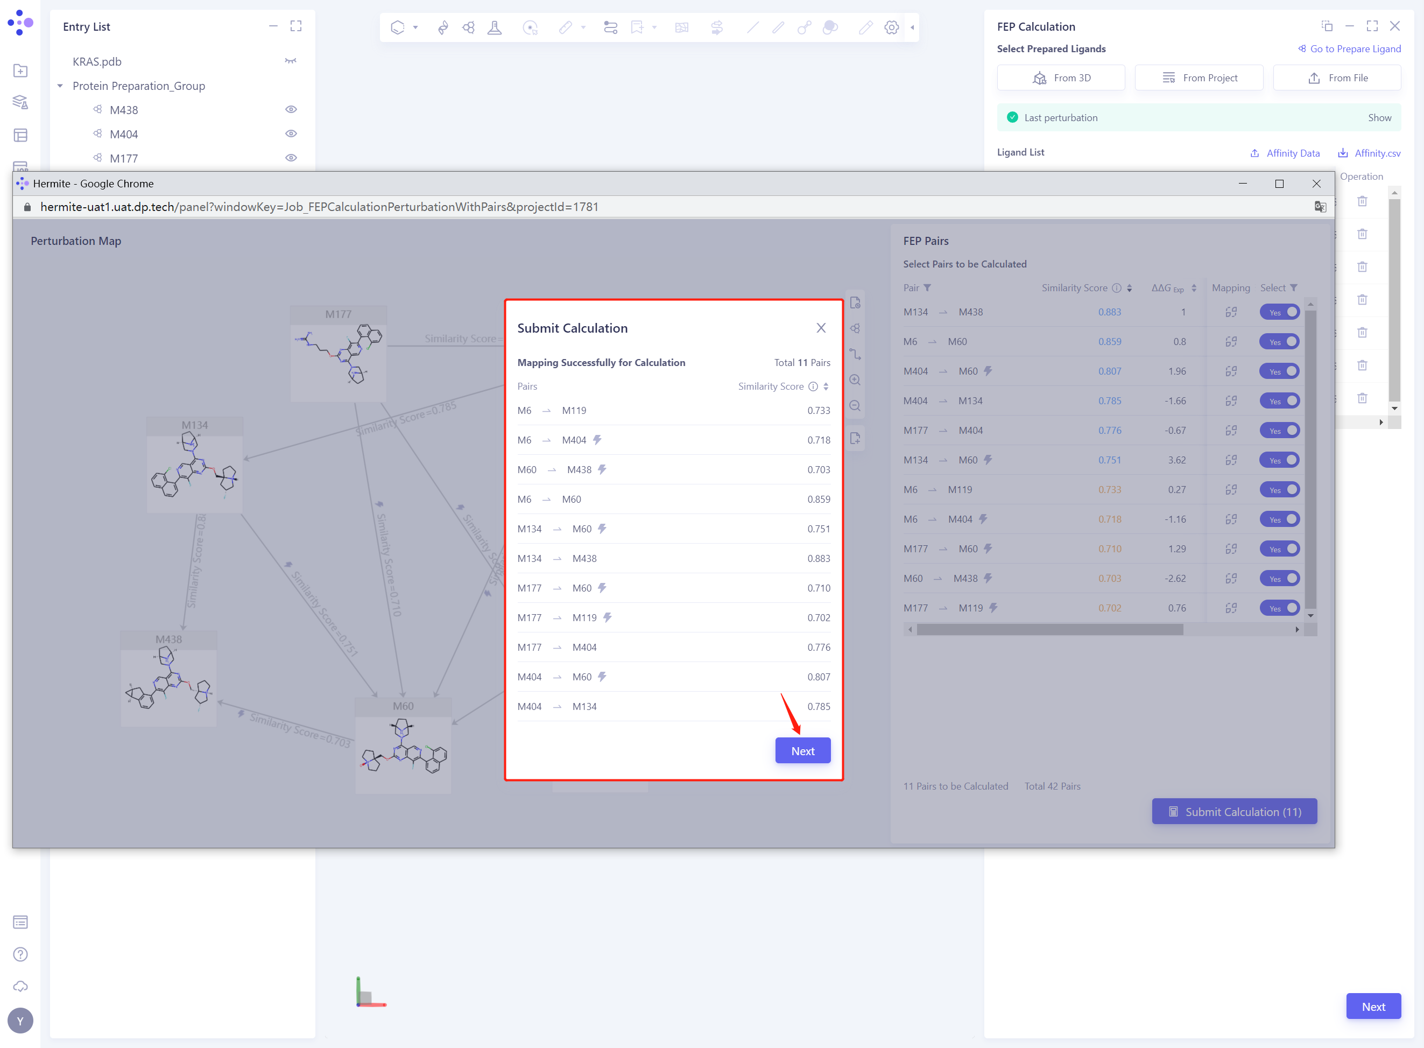Click the delete trash icon in the first Ligand List row
Viewport: 1424px width, 1048px height.
[1362, 201]
